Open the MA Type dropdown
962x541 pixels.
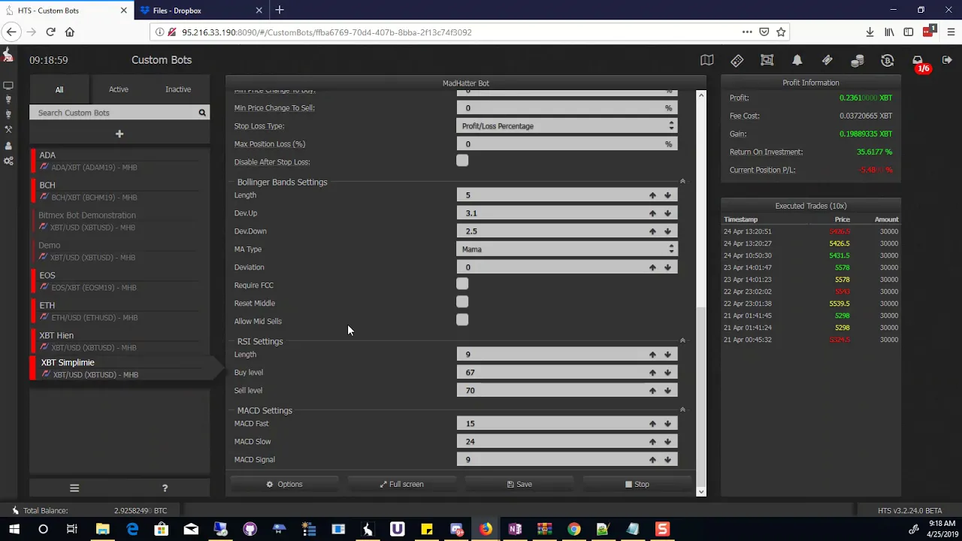click(567, 249)
